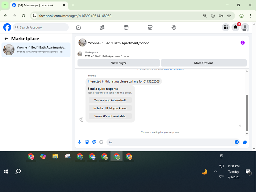Select the Messenger | Facebook tab
Viewport: 256px width, 192px height.
pyautogui.click(x=39, y=5)
